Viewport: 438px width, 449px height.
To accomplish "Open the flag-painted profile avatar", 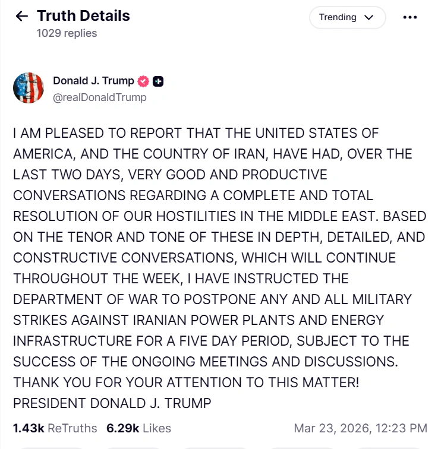I will click(x=29, y=88).
